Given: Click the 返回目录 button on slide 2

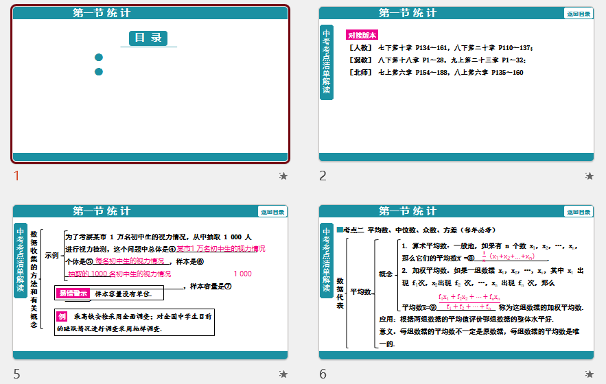Looking at the screenshot, I should (x=578, y=14).
